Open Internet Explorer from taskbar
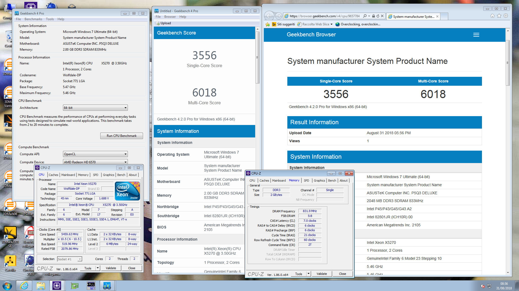This screenshot has width=519, height=291. tap(24, 285)
